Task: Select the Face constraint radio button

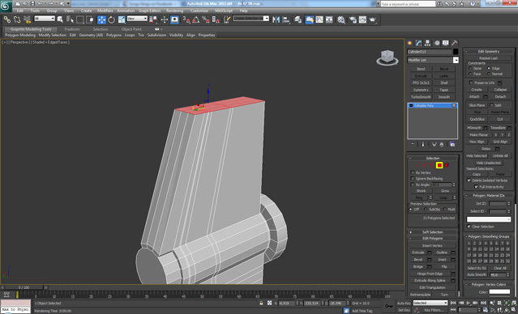Action: 470,74
